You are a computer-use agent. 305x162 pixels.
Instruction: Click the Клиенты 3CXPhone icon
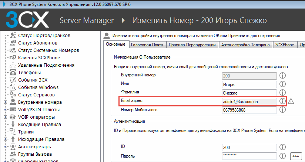[x=13, y=57]
